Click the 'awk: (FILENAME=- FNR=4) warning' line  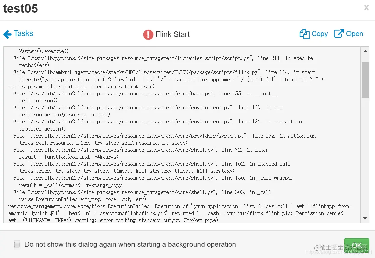click(x=113, y=220)
